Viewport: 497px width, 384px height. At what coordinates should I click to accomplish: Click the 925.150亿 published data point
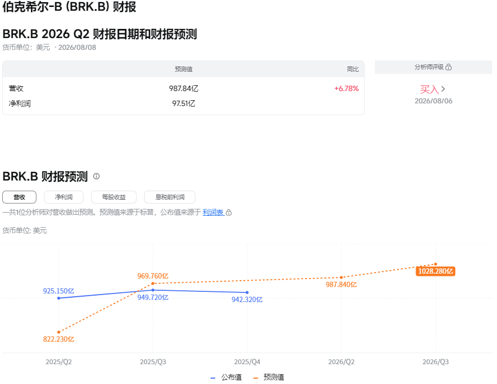[x=58, y=298]
